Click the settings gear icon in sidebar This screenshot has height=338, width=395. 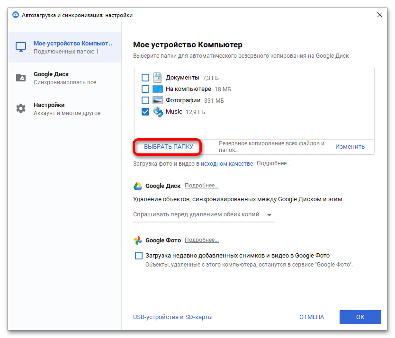click(21, 108)
